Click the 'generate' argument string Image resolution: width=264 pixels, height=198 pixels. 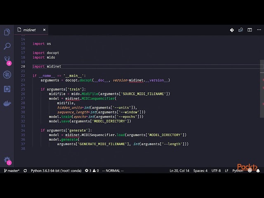coord(78,130)
